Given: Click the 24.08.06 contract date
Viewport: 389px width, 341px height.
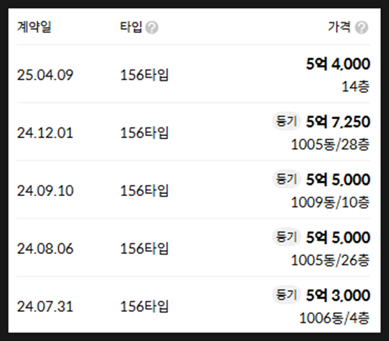Looking at the screenshot, I should 45,249.
